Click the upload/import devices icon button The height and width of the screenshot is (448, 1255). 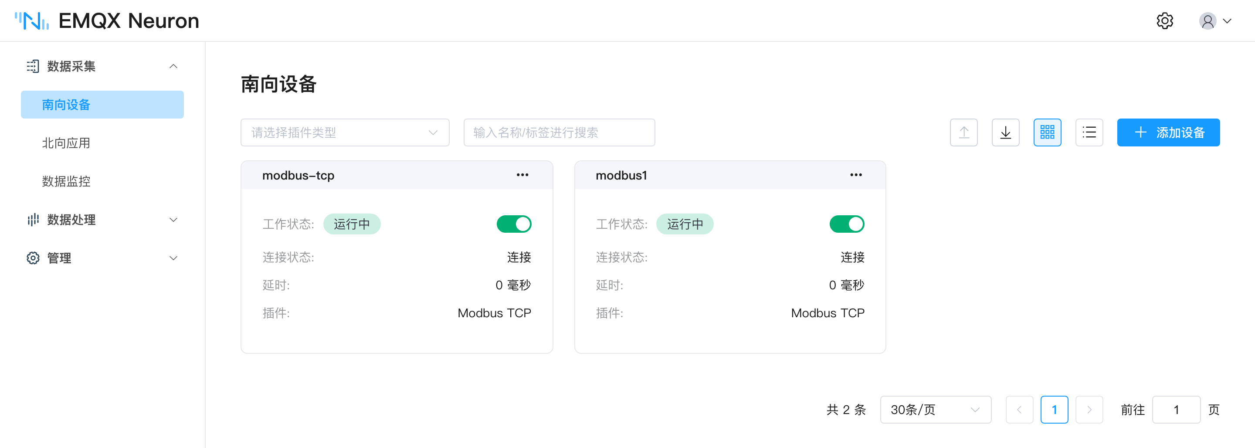tap(963, 132)
